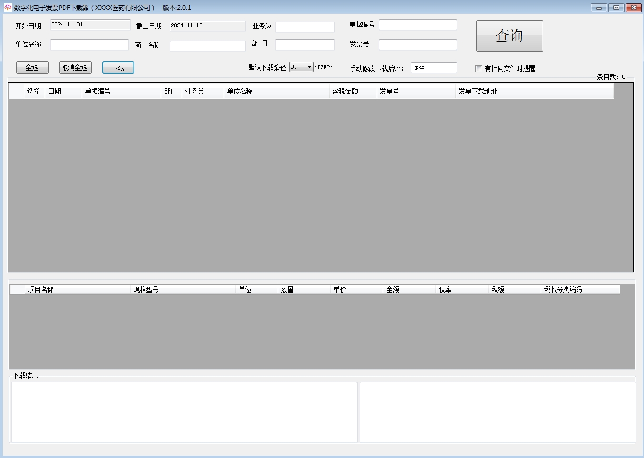Screen dimensions: 644x458
Task: Click the 单据编号 document number input box
Action: [x=417, y=24]
